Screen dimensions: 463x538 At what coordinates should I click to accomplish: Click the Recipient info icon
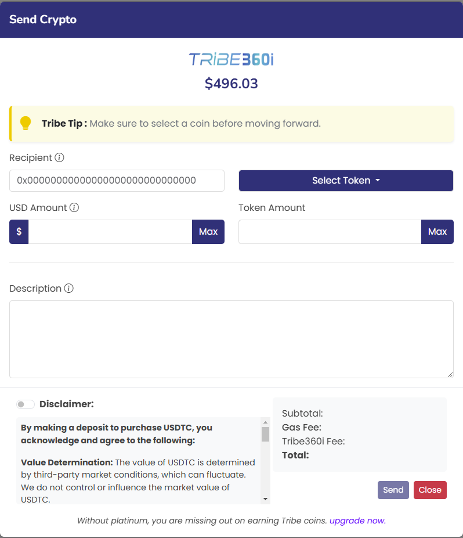tap(59, 157)
